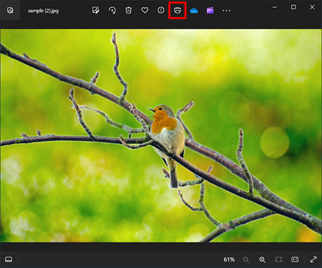Toggle the filmstrip view icon
This screenshot has height=268, width=322.
8,260
